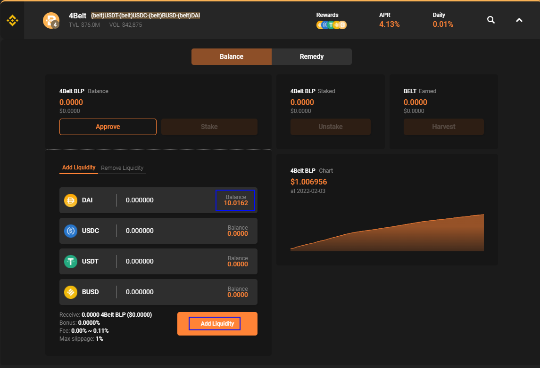Click the Fee 0.00% ~ 0.11% text
This screenshot has height=368, width=540.
pos(84,331)
